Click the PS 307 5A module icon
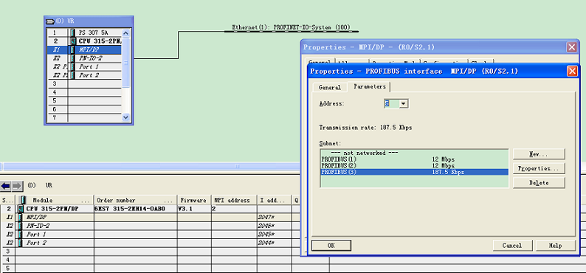Viewport: 586px width, 273px height. click(x=72, y=33)
